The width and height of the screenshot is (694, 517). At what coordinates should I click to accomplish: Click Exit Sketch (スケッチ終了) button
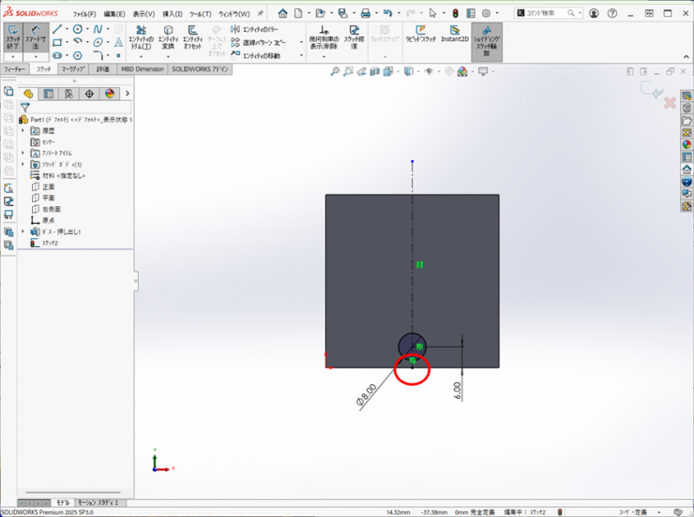click(13, 40)
